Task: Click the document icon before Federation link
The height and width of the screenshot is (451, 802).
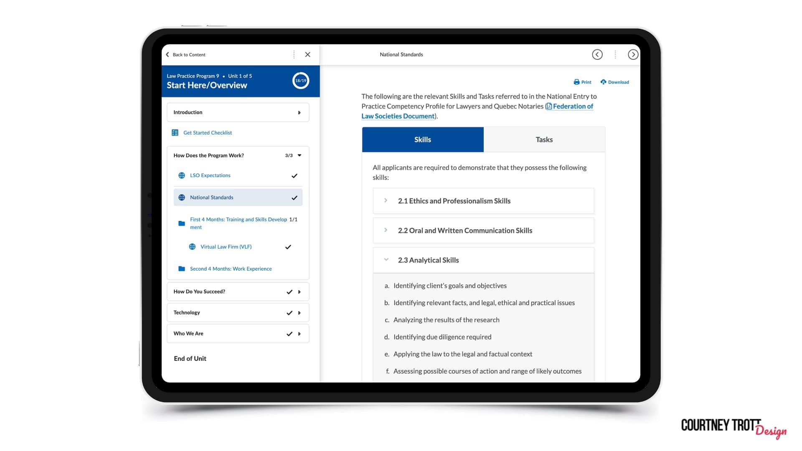Action: [x=549, y=106]
